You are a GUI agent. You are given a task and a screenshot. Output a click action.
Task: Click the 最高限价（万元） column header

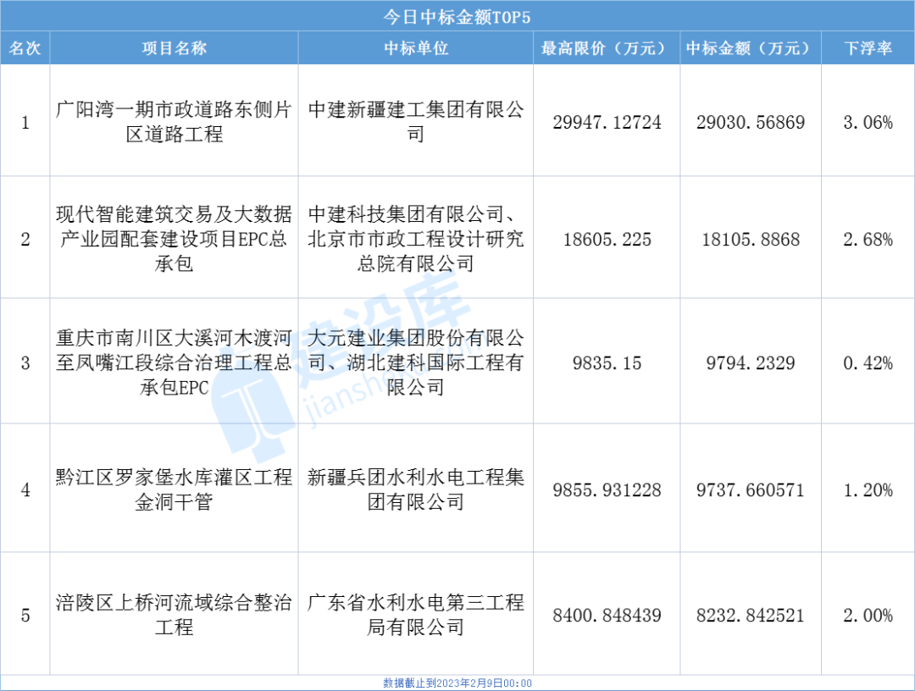coord(605,48)
